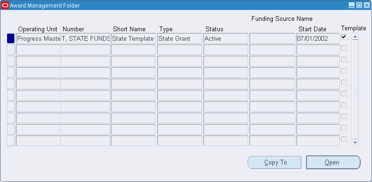Toggle the Template checkbox in last row
Image resolution: width=372 pixels, height=182 pixels.
click(344, 139)
